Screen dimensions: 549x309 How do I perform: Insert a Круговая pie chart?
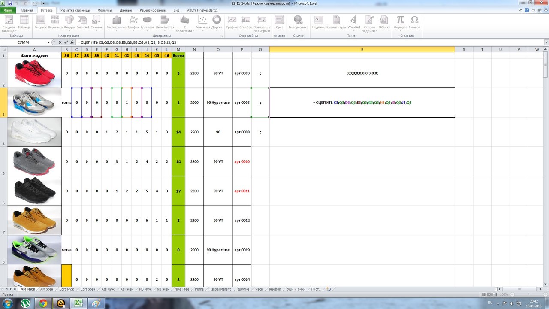pos(147,22)
